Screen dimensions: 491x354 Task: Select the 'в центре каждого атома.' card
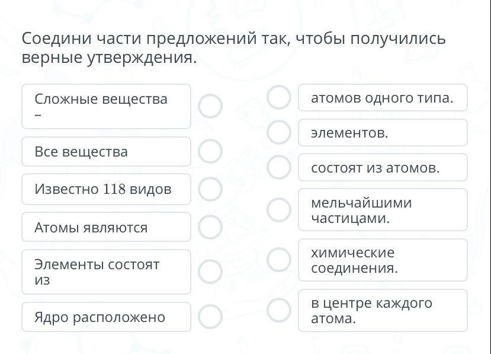click(x=383, y=310)
